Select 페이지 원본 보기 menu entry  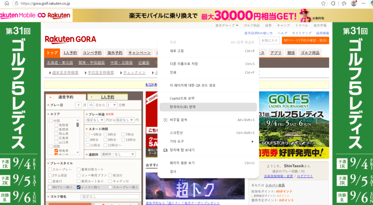pyautogui.click(x=208, y=163)
